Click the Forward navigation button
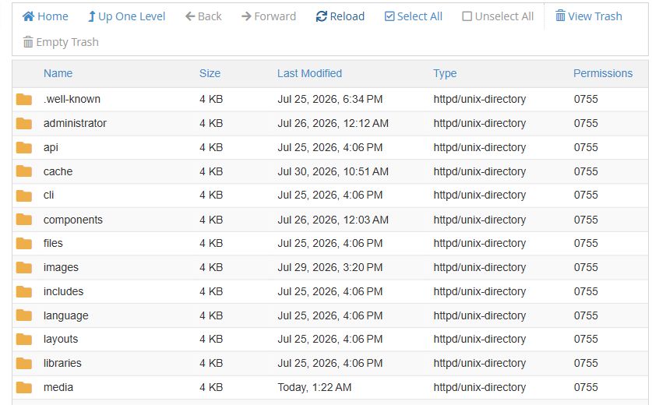The image size is (652, 405). point(269,16)
